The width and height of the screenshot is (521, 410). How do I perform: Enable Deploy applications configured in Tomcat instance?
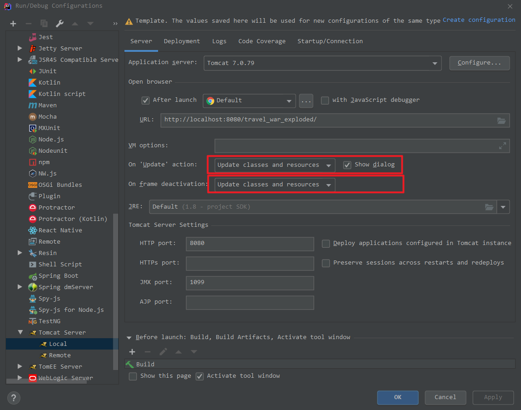tap(326, 244)
